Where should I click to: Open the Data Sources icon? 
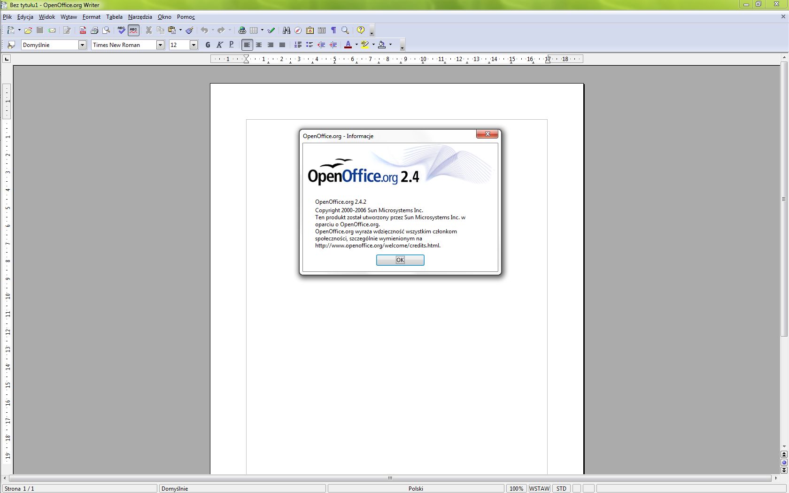point(322,30)
